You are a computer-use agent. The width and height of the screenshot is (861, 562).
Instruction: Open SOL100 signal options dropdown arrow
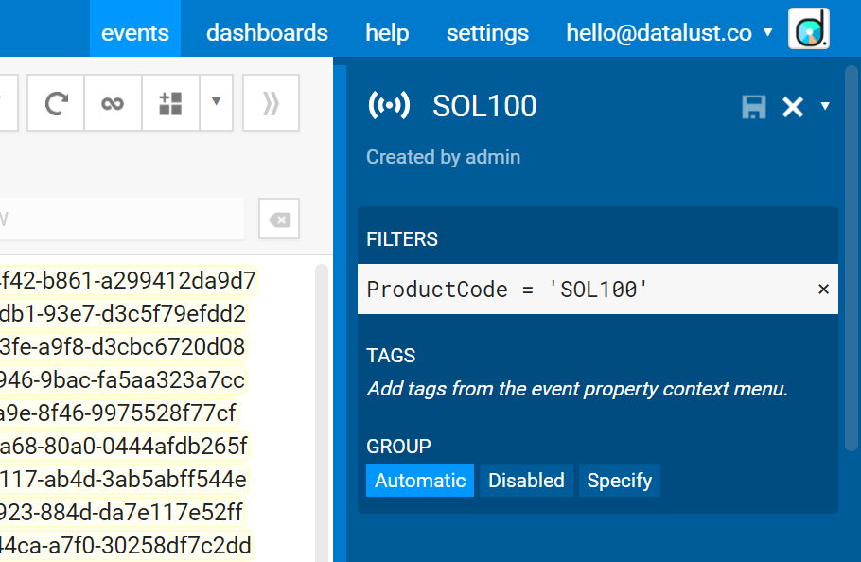pos(825,105)
